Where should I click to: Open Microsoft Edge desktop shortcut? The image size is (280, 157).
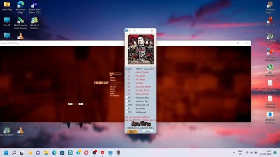pyautogui.click(x=21, y=7)
